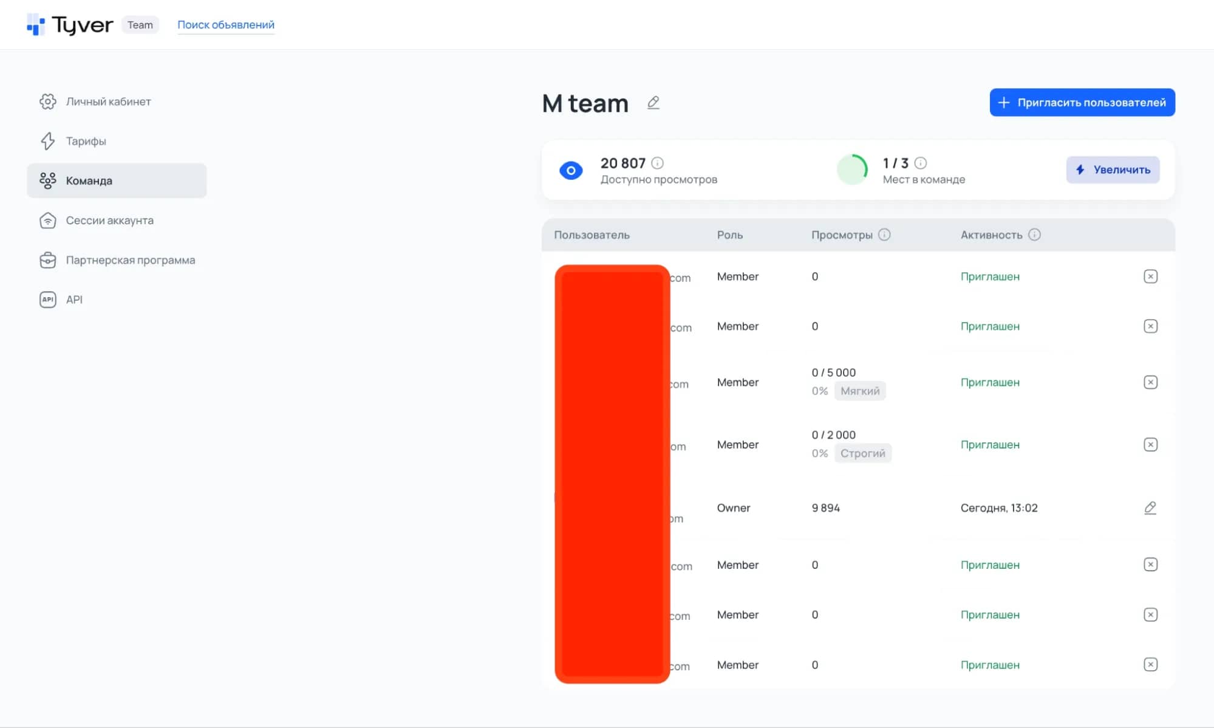Click the Team badge near logo
1214x728 pixels.
140,25
